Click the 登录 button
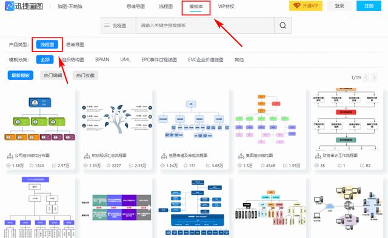The height and width of the screenshot is (238, 388). coord(339,5)
